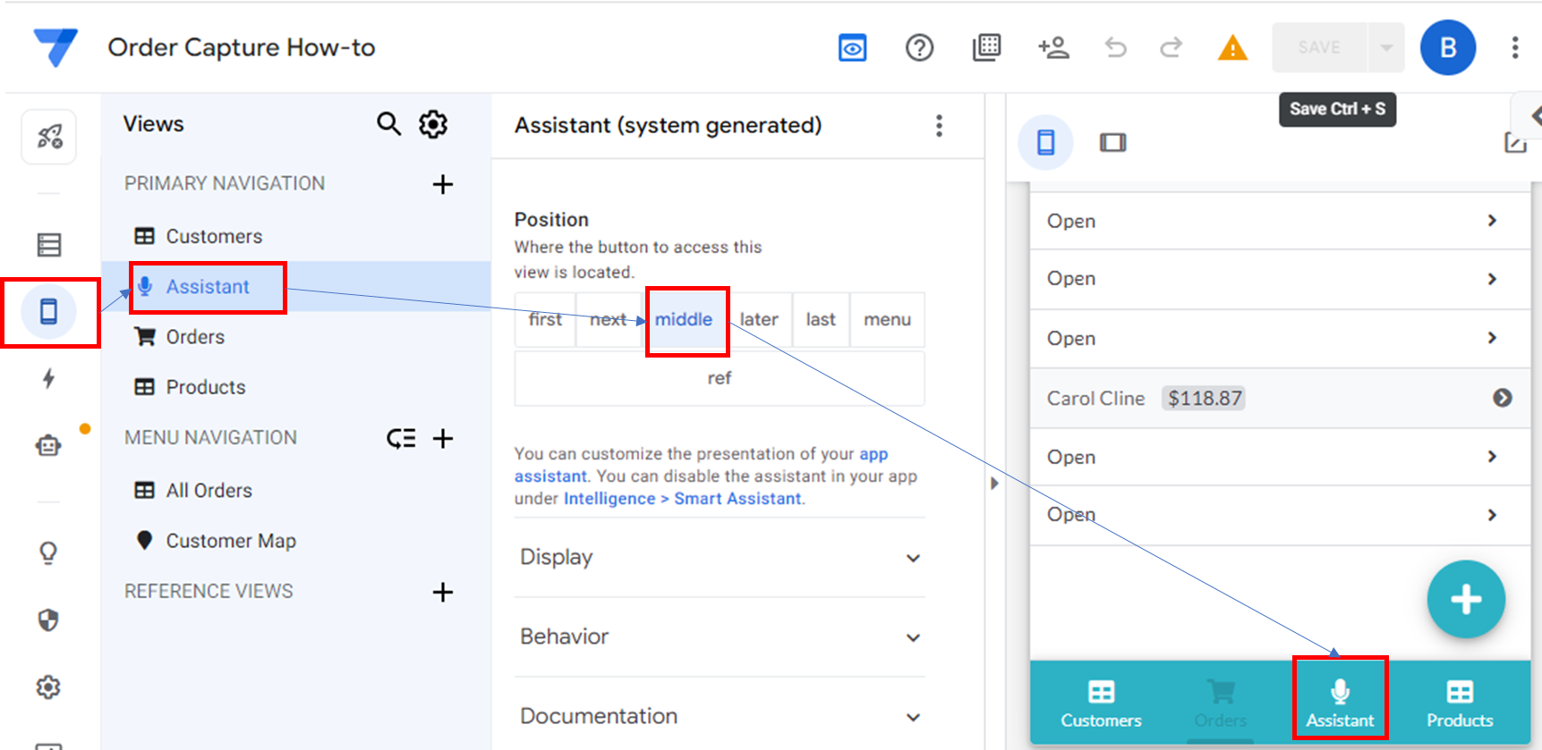Add a new menu navigation view
The width and height of the screenshot is (1542, 750).
click(x=442, y=438)
